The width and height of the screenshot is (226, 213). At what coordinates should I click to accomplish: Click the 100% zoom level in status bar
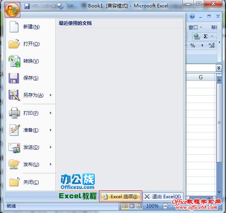point(152,206)
